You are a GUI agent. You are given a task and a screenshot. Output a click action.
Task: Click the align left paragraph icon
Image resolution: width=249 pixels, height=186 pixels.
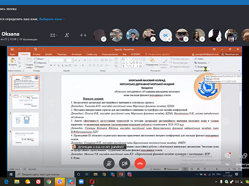tap(90, 65)
